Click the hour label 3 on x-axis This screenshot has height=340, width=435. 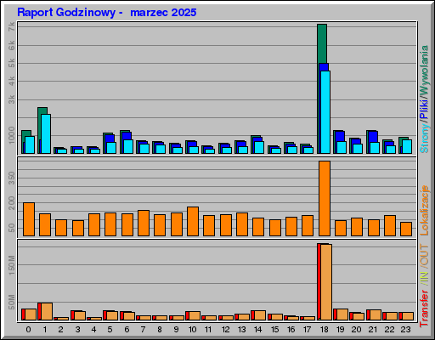coord(77,330)
